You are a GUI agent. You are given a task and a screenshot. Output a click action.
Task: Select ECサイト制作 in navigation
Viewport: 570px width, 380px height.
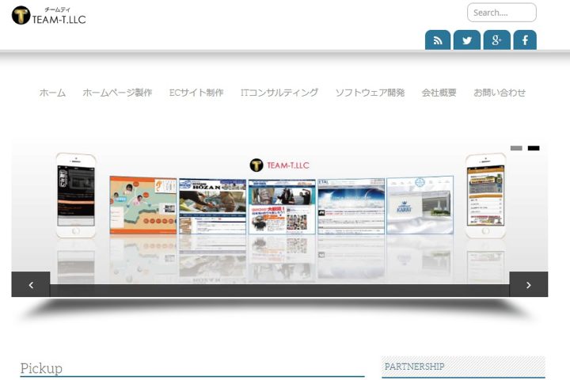tap(196, 93)
